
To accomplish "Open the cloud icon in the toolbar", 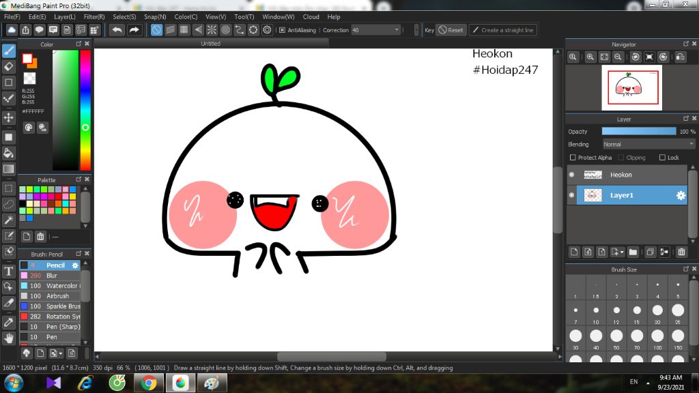I will coord(12,30).
